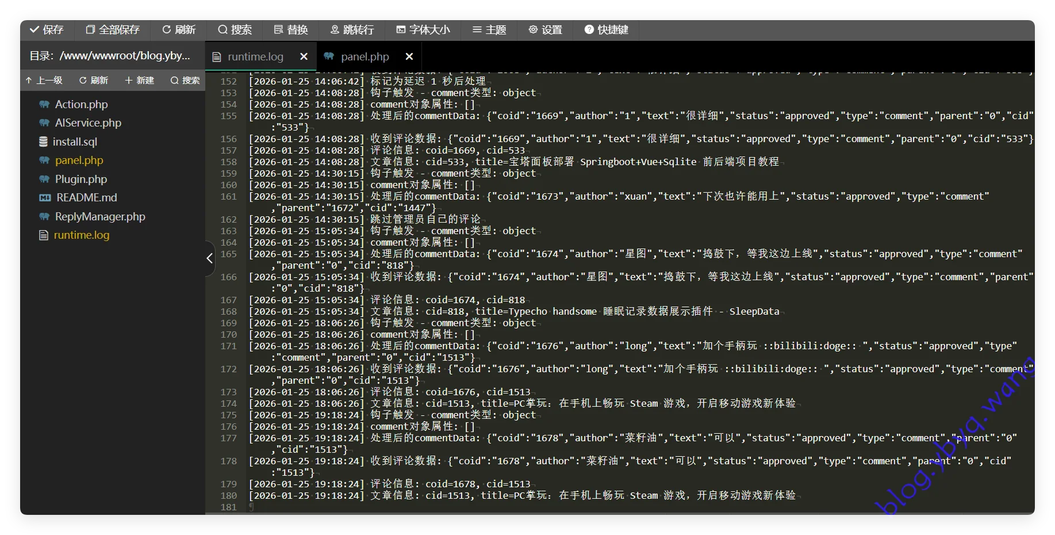
Task: Click the directory path field
Action: (113, 55)
